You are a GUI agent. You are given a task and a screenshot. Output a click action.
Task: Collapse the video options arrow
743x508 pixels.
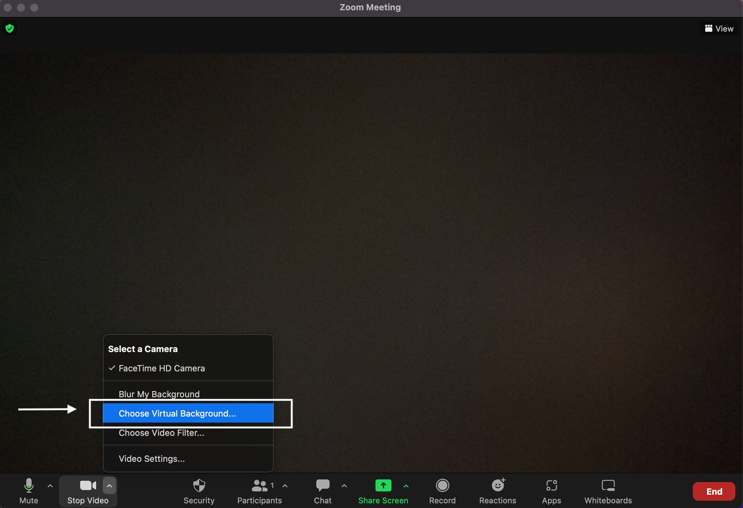[109, 486]
